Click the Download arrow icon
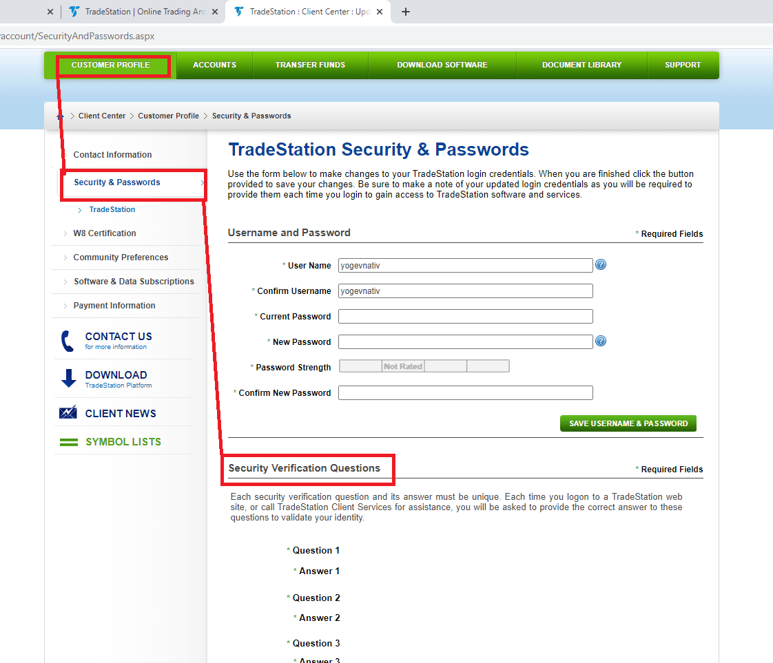This screenshot has height=663, width=773. tap(68, 378)
